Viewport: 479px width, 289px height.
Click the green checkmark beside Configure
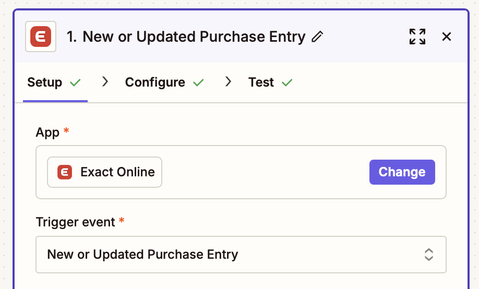tap(198, 82)
